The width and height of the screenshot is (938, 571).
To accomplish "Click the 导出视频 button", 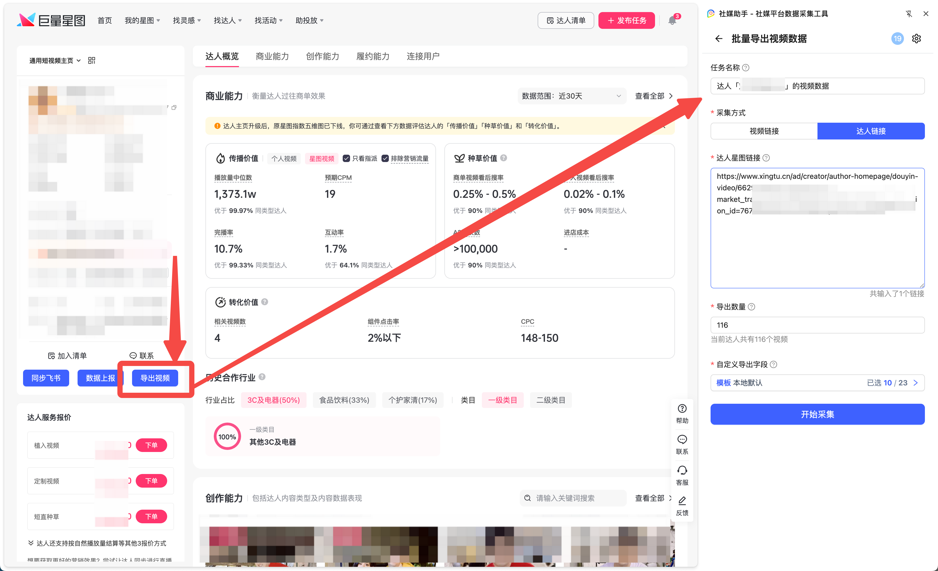I will 155,378.
